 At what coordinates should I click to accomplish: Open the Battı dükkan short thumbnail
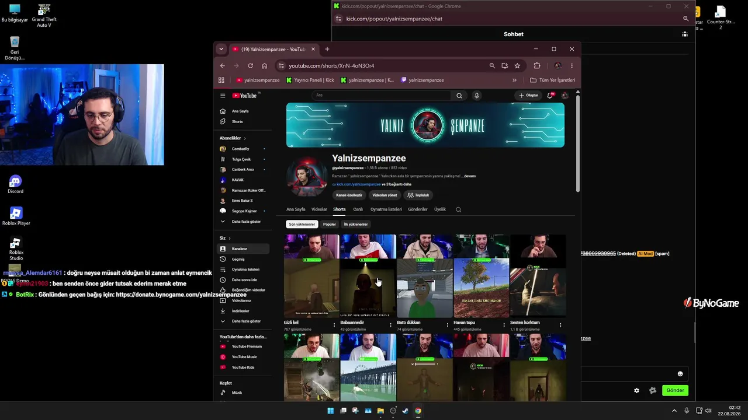pos(425,276)
